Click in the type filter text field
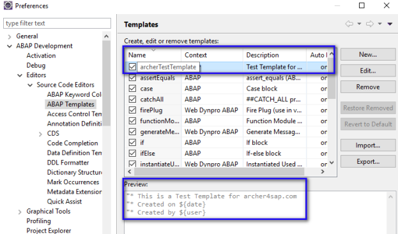This screenshot has width=398, height=234. point(57,24)
